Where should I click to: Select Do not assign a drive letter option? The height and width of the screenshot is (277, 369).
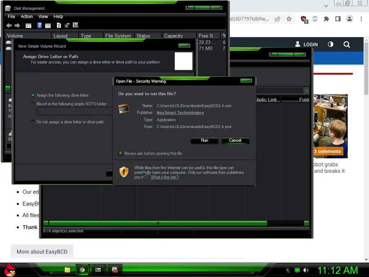click(67, 122)
